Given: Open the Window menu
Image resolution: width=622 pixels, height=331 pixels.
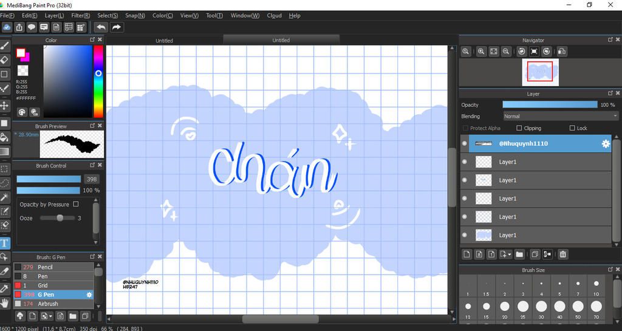Looking at the screenshot, I should (245, 15).
